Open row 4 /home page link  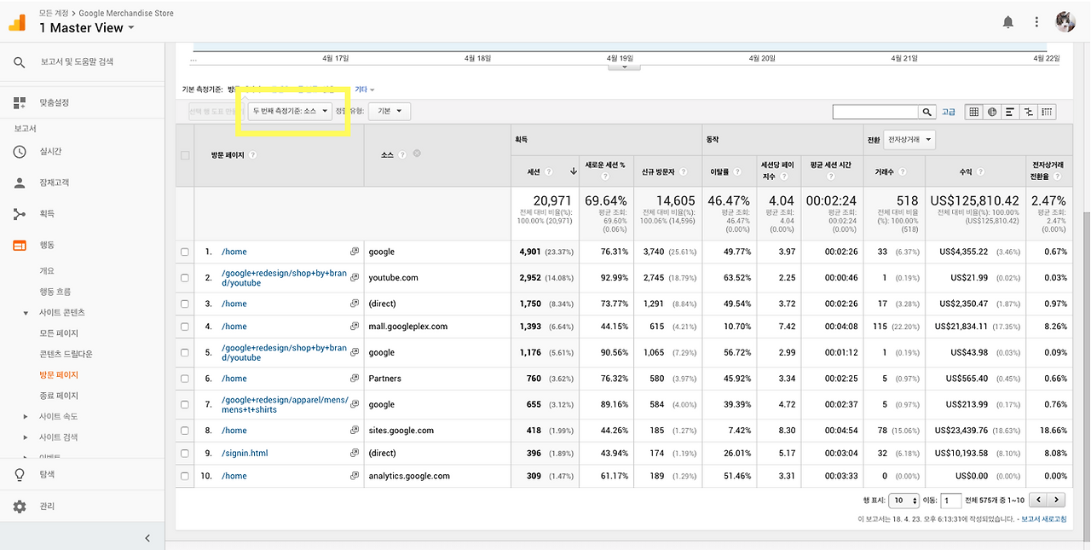coord(234,327)
